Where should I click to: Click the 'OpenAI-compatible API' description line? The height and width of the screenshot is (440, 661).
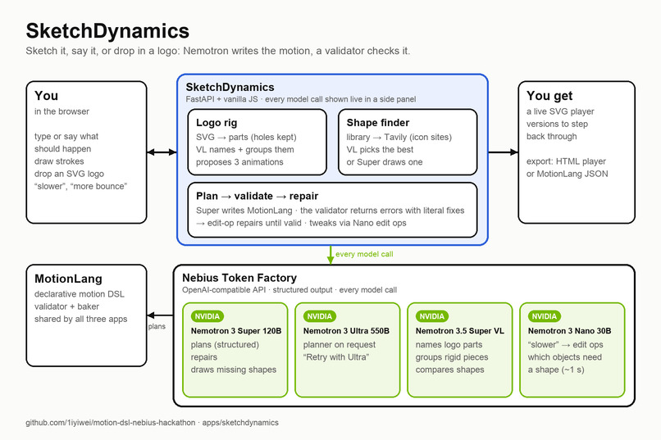289,290
